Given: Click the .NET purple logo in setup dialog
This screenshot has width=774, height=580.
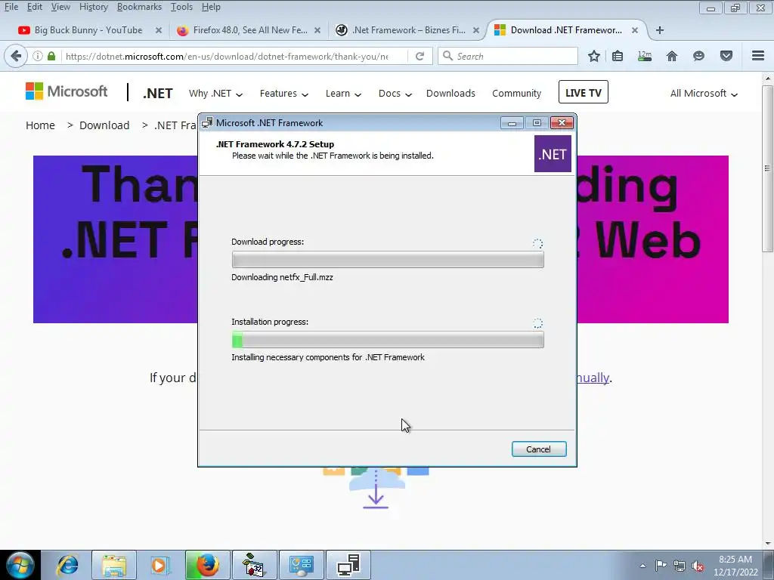Looking at the screenshot, I should coord(553,154).
